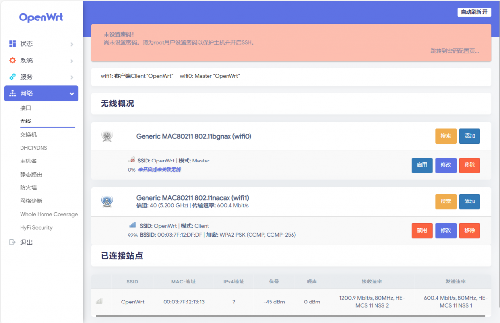
Task: Expand the 状态 menu chevron
Action: tap(72, 44)
